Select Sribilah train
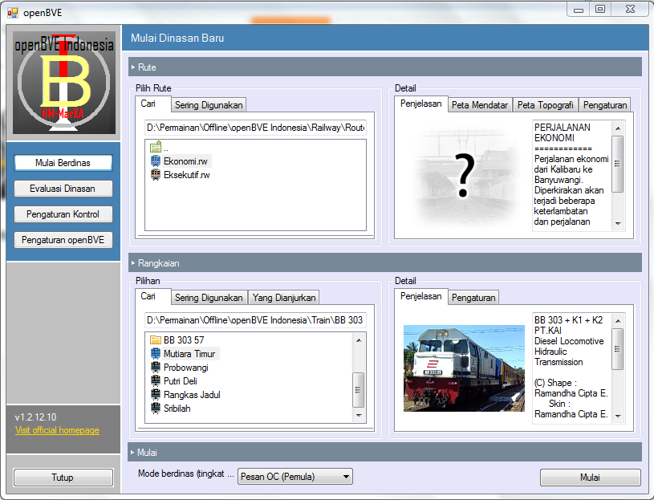654x500 pixels. pyautogui.click(x=177, y=409)
